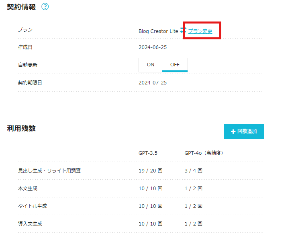Turn 自動更新 ON

tap(151, 65)
